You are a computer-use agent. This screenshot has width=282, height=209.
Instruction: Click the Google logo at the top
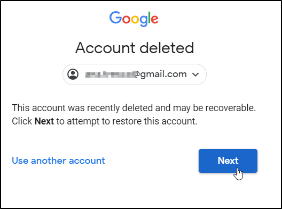[134, 19]
